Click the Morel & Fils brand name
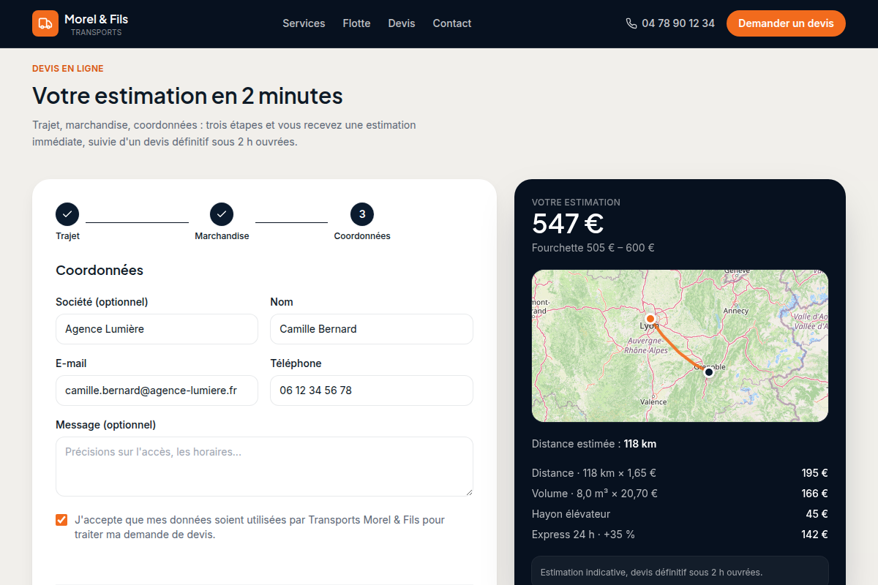878x585 pixels. coord(96,19)
